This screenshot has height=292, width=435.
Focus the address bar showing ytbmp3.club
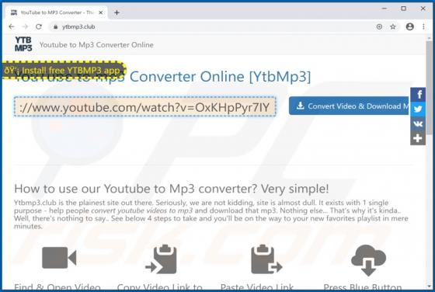click(x=211, y=27)
